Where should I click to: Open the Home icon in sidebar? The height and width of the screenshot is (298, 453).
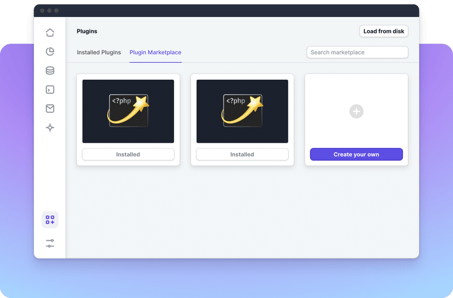pos(50,33)
